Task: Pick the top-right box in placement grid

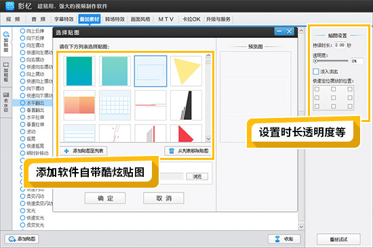Action: 350,89
